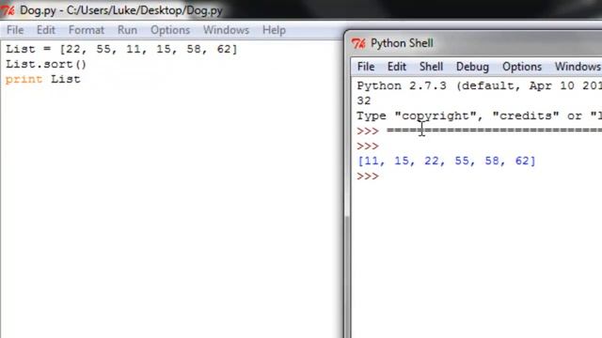Viewport: 602px width, 338px height.
Task: Click the shell output '[11, 15, 22, 55, 58, 62]'
Action: (x=446, y=161)
